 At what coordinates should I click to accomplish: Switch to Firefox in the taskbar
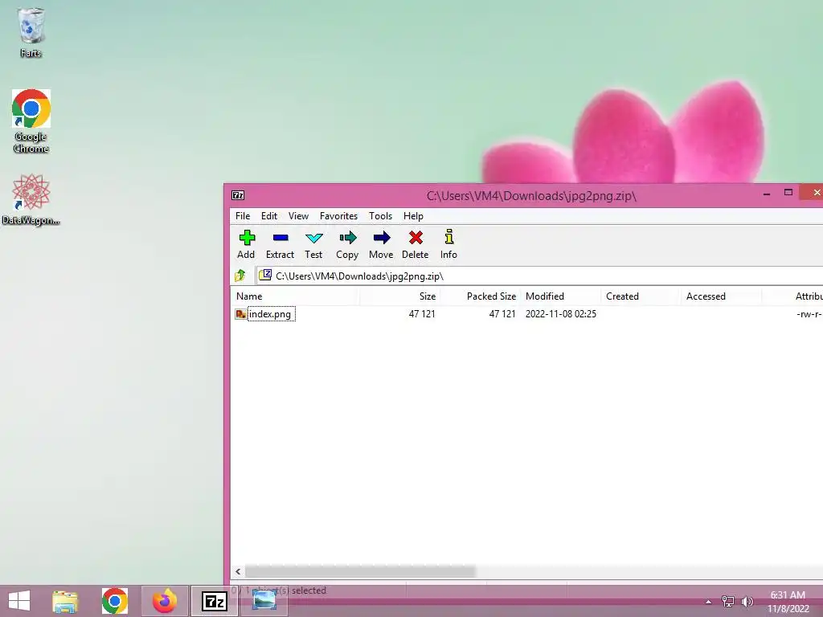tap(164, 601)
